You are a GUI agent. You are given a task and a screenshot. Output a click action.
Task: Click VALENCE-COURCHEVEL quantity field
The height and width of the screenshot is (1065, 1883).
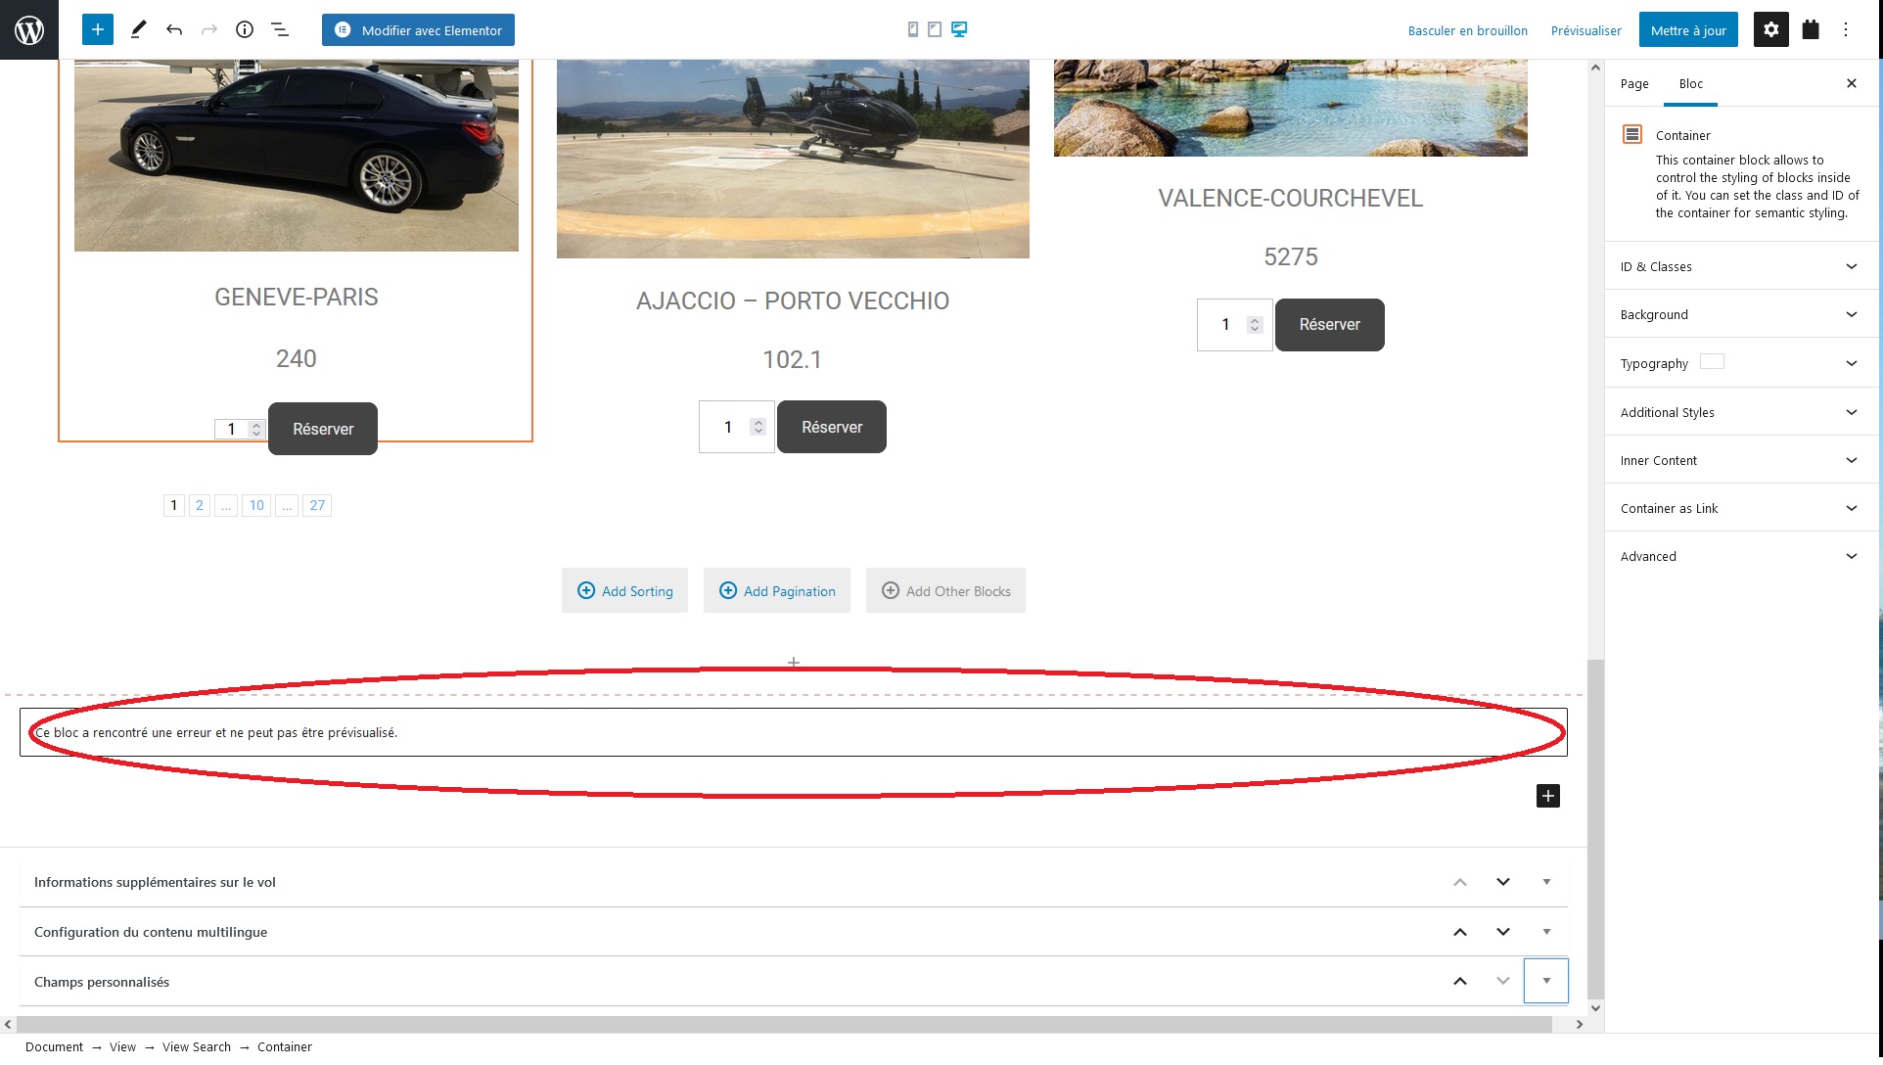(1234, 324)
